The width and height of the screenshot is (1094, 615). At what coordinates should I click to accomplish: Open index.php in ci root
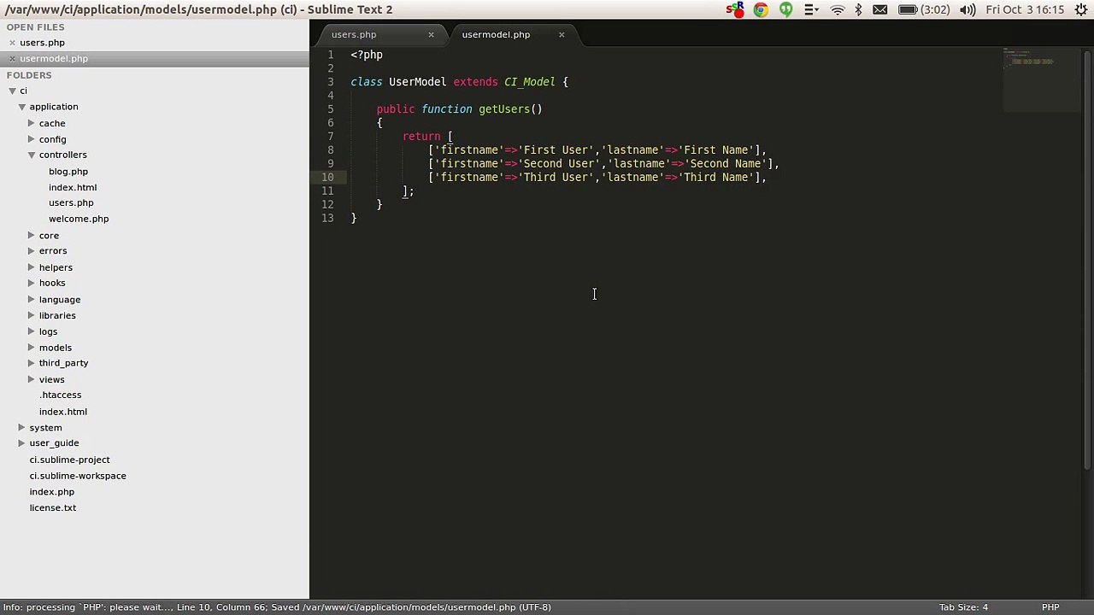tap(52, 492)
